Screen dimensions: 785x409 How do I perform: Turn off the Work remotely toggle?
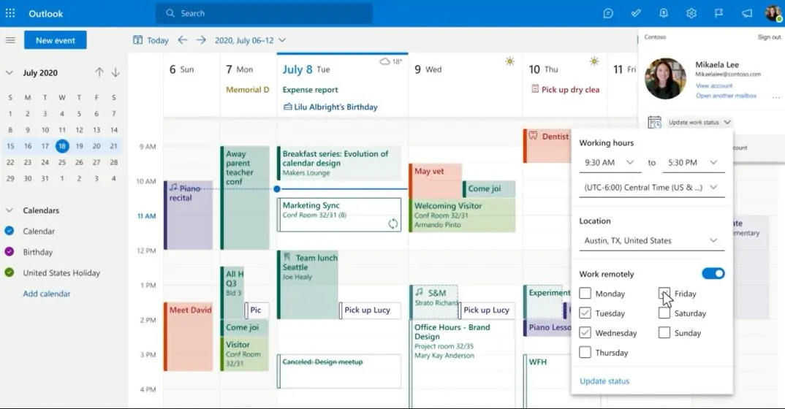click(713, 273)
